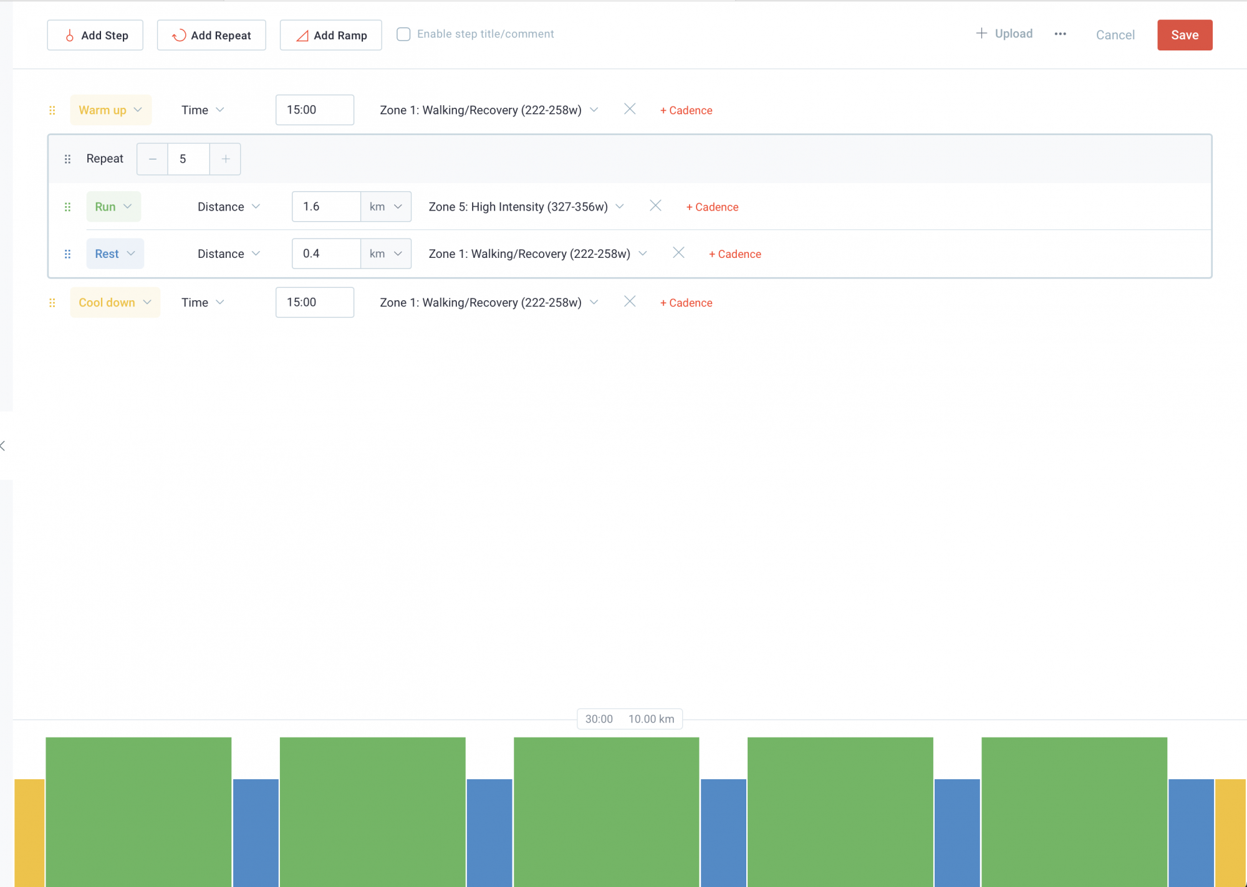Increase repeat count with plus
The image size is (1247, 887).
coord(225,159)
